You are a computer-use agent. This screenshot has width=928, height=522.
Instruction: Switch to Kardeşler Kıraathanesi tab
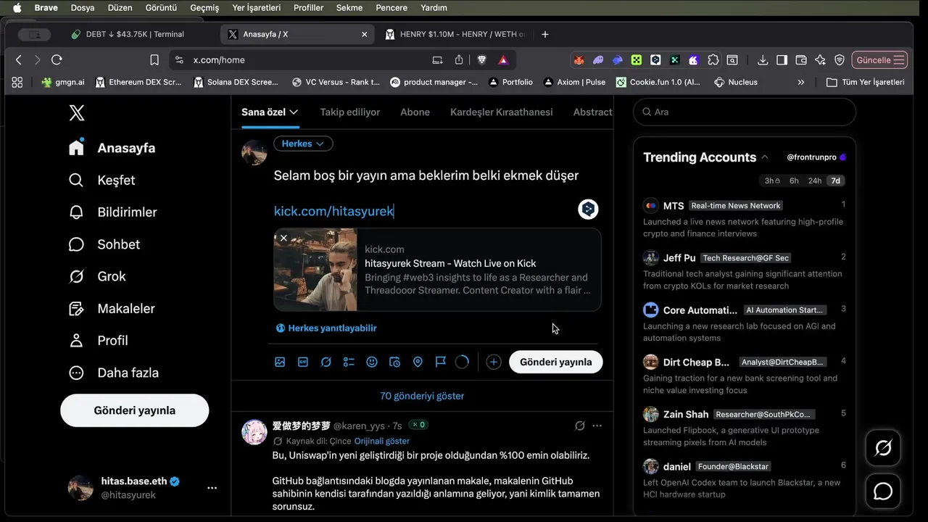(502, 112)
